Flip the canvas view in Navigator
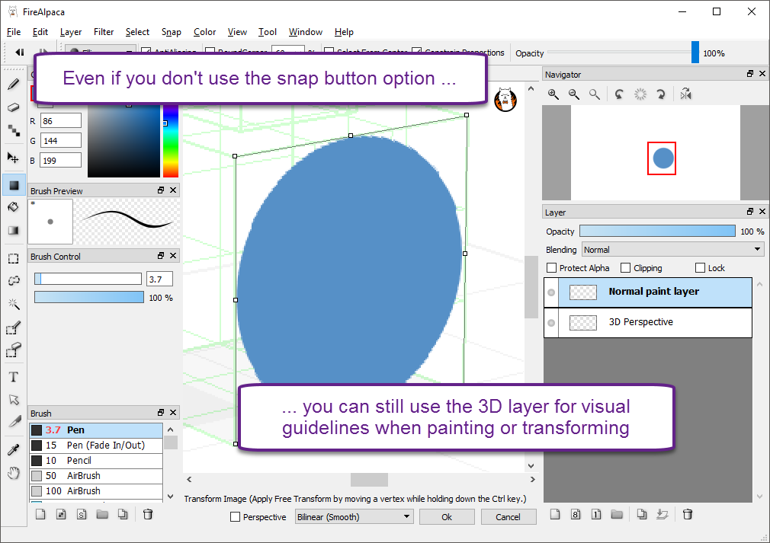The width and height of the screenshot is (770, 543). click(x=686, y=94)
